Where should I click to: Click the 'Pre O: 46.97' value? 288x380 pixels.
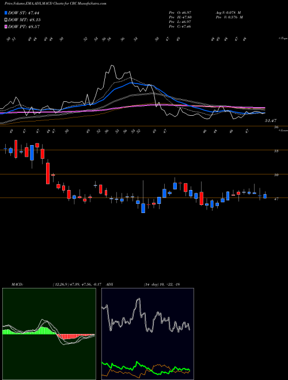point(180,12)
